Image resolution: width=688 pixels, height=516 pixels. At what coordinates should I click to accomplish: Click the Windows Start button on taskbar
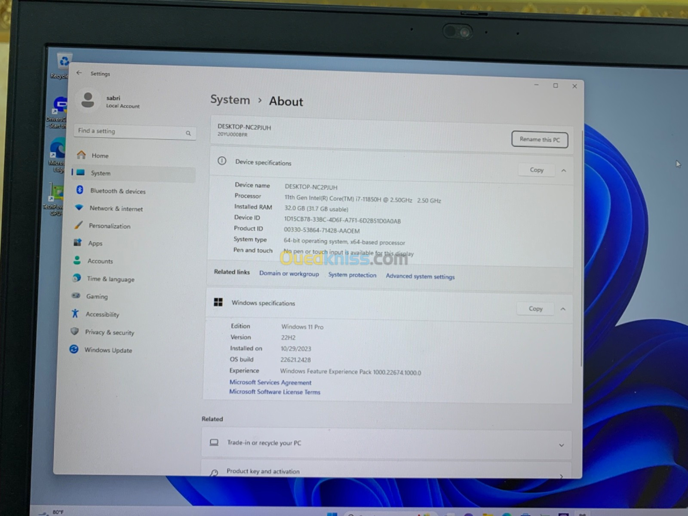coord(332,513)
